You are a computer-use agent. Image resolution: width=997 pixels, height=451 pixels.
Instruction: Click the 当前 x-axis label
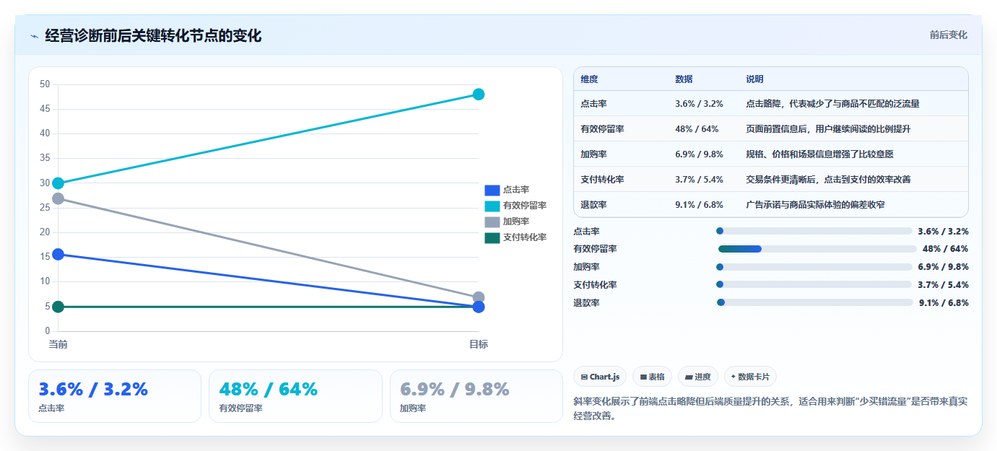coord(58,344)
